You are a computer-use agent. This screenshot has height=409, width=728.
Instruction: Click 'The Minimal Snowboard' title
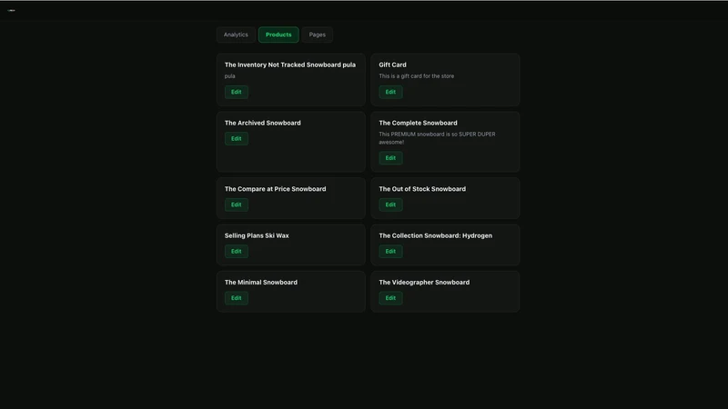tap(261, 283)
